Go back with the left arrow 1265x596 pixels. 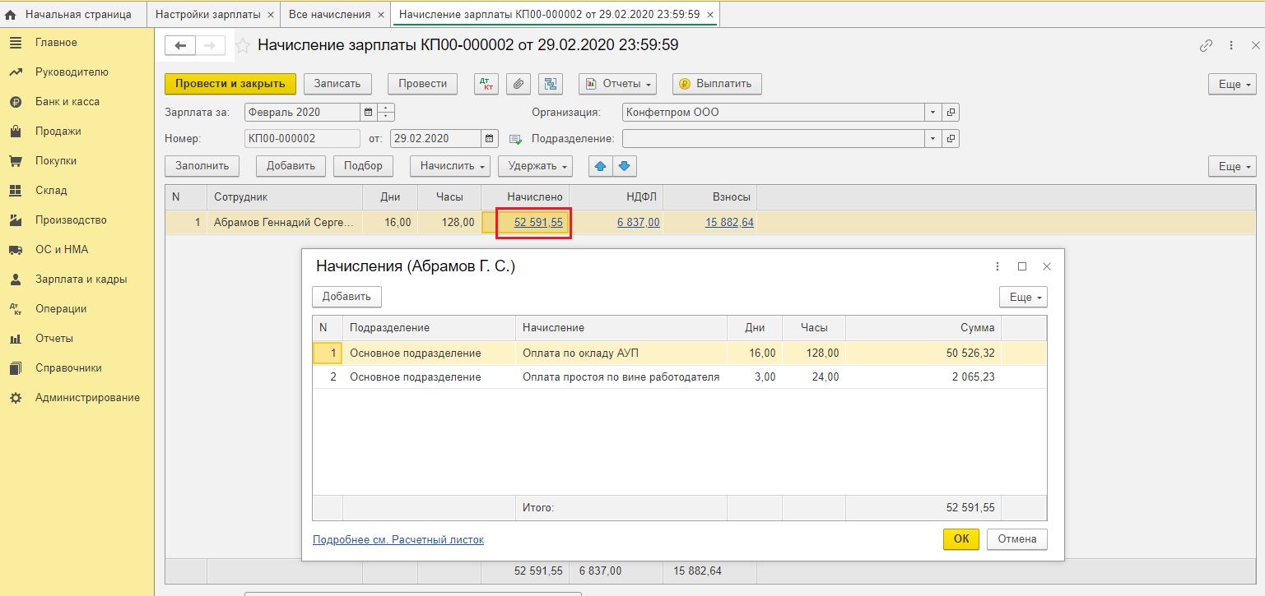point(181,46)
